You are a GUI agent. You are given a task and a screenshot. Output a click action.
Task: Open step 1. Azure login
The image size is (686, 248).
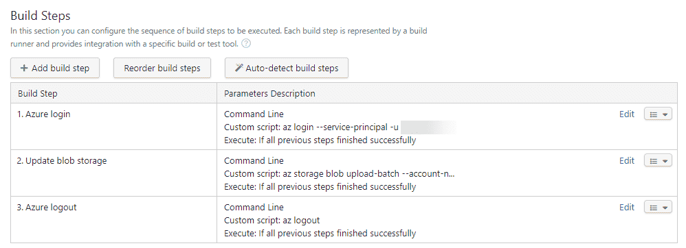pyautogui.click(x=44, y=114)
